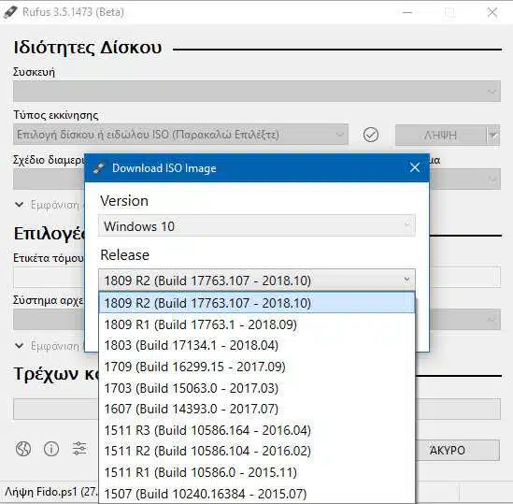
Task: Click the checkmark hash icon beside boot type
Action: [x=371, y=135]
